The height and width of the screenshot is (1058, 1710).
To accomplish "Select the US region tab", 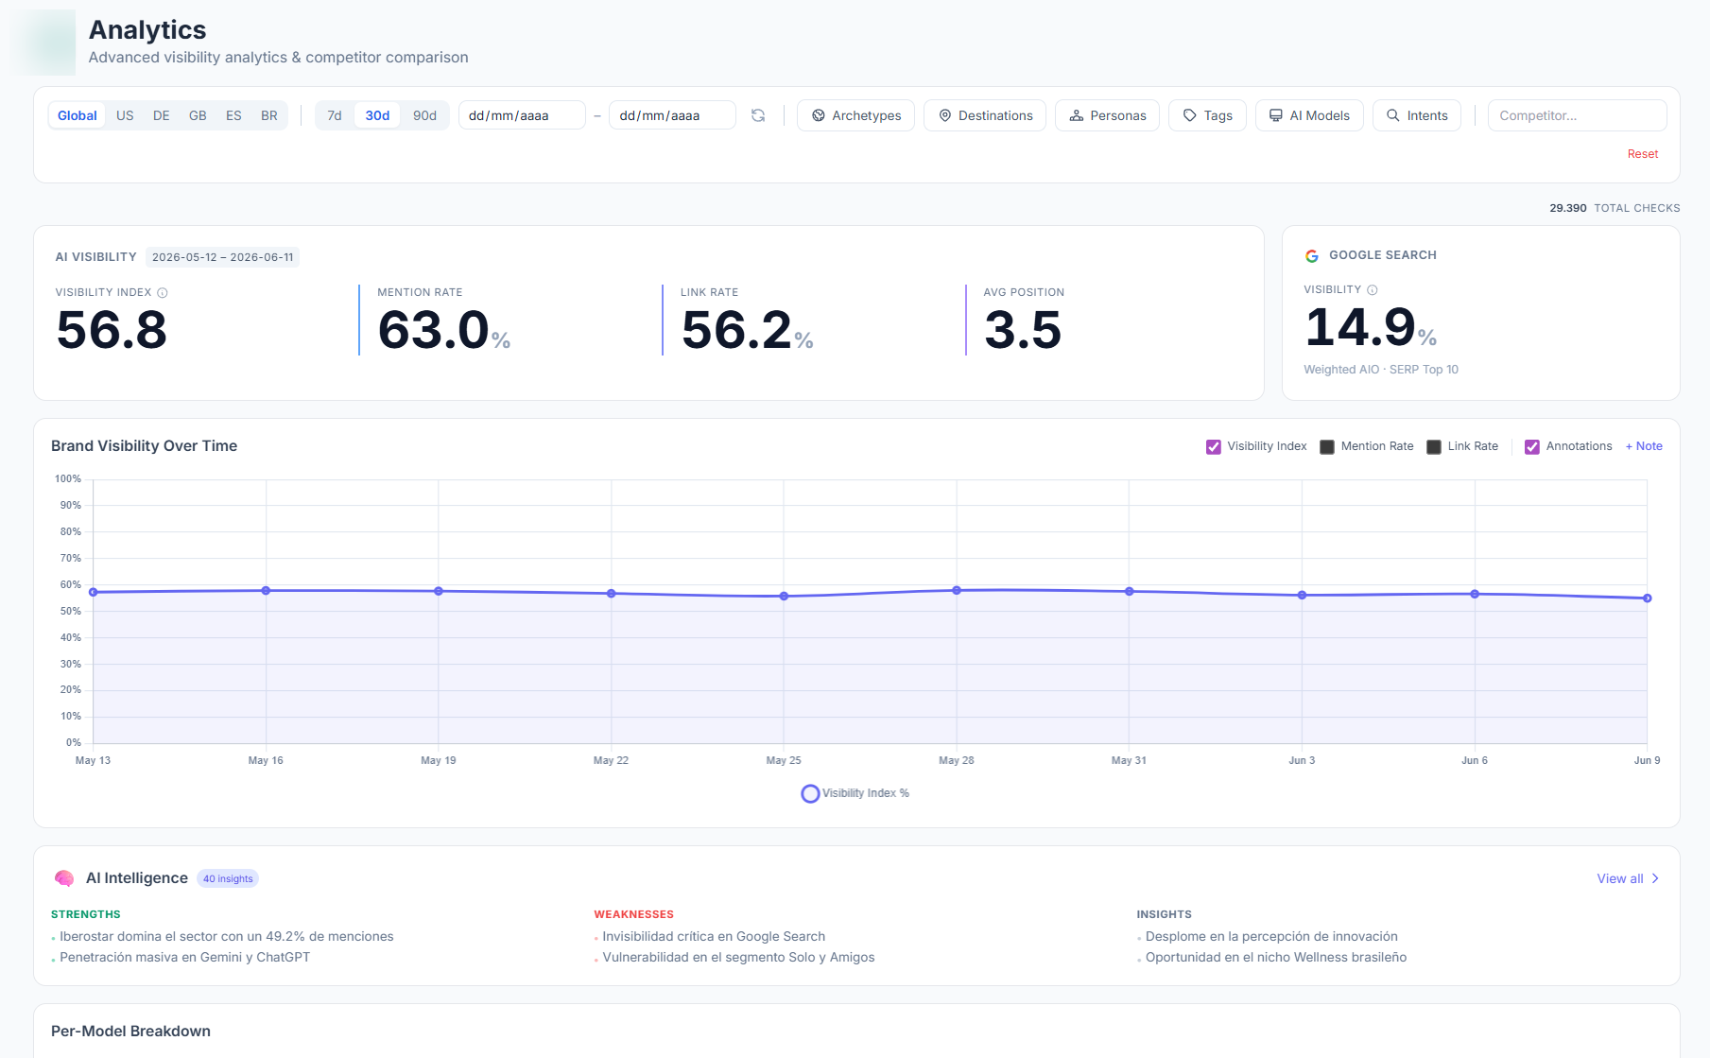I will 125,115.
